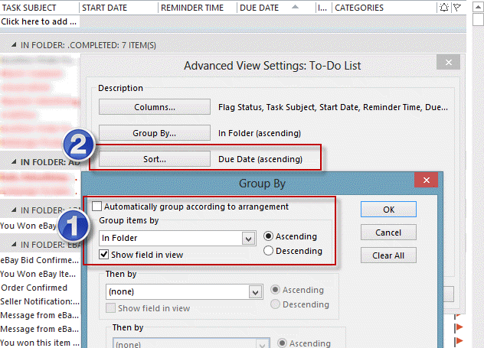Open the In Folder group dropdown

pyautogui.click(x=248, y=239)
